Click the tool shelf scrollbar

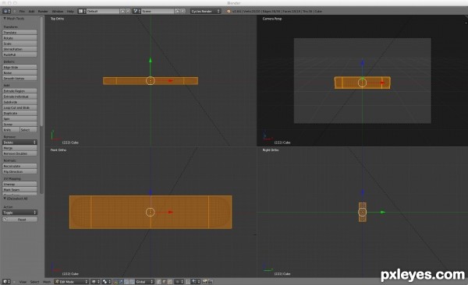tap(41, 72)
